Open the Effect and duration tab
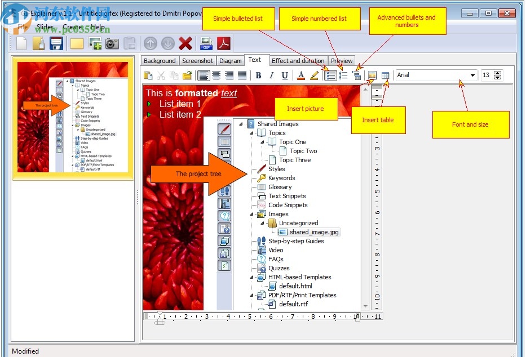Image resolution: width=526 pixels, height=357 pixels. point(298,61)
